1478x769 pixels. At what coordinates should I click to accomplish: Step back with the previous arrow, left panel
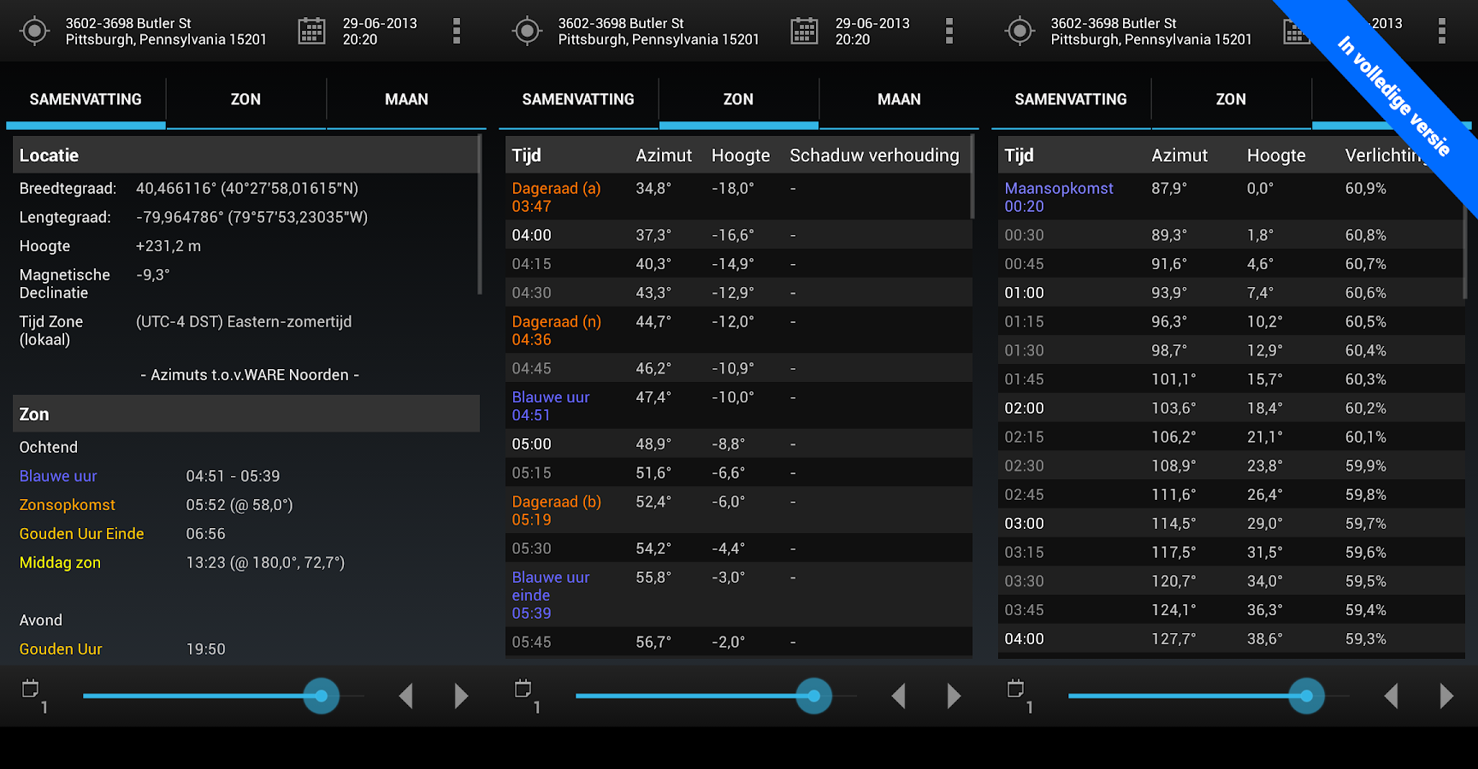pyautogui.click(x=407, y=696)
